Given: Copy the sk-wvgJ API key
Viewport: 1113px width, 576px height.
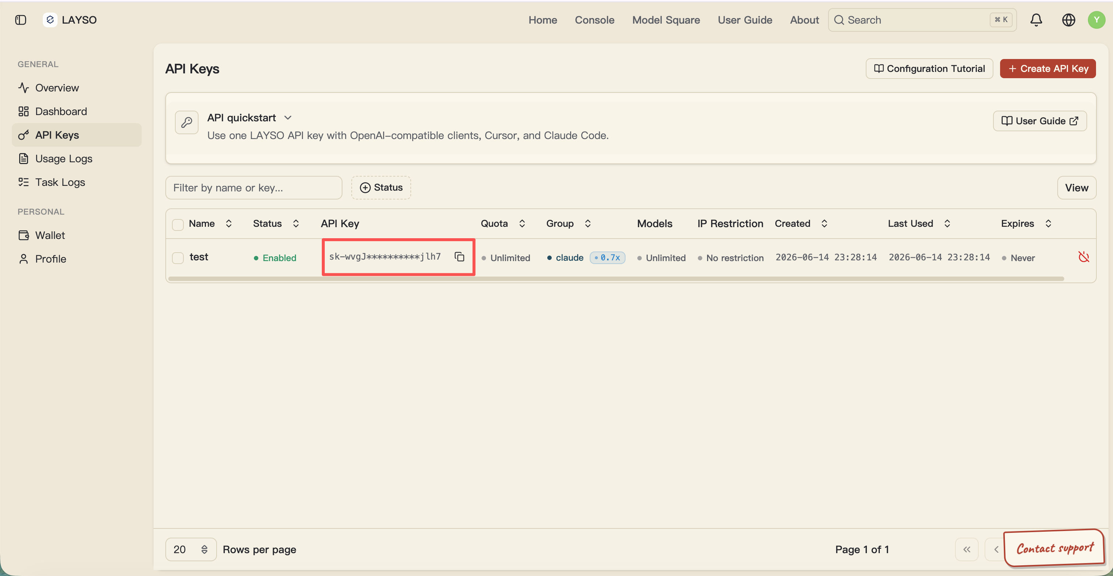Looking at the screenshot, I should tap(459, 257).
